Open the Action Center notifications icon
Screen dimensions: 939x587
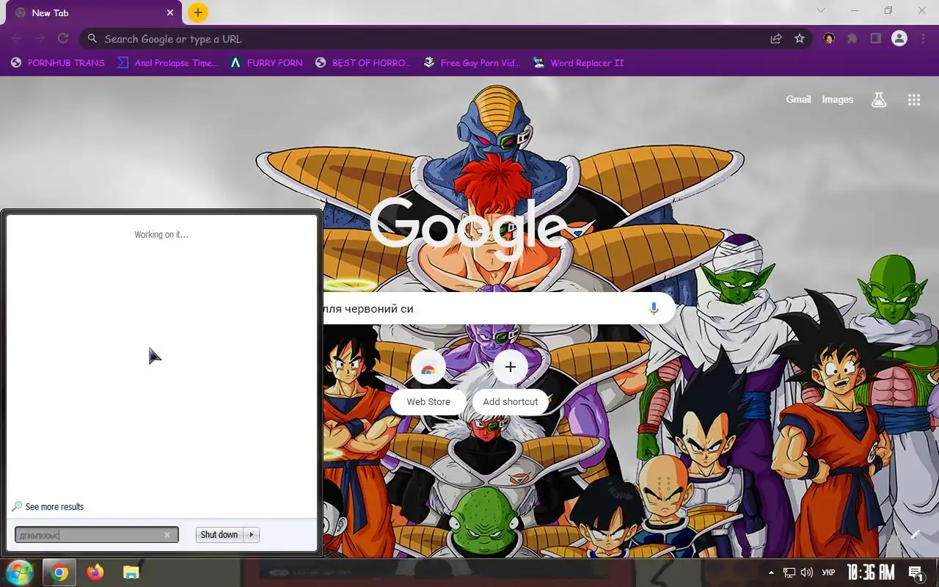pyautogui.click(x=916, y=572)
